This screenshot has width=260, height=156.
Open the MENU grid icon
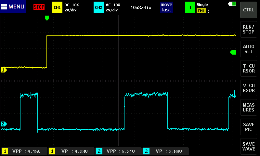5,7
